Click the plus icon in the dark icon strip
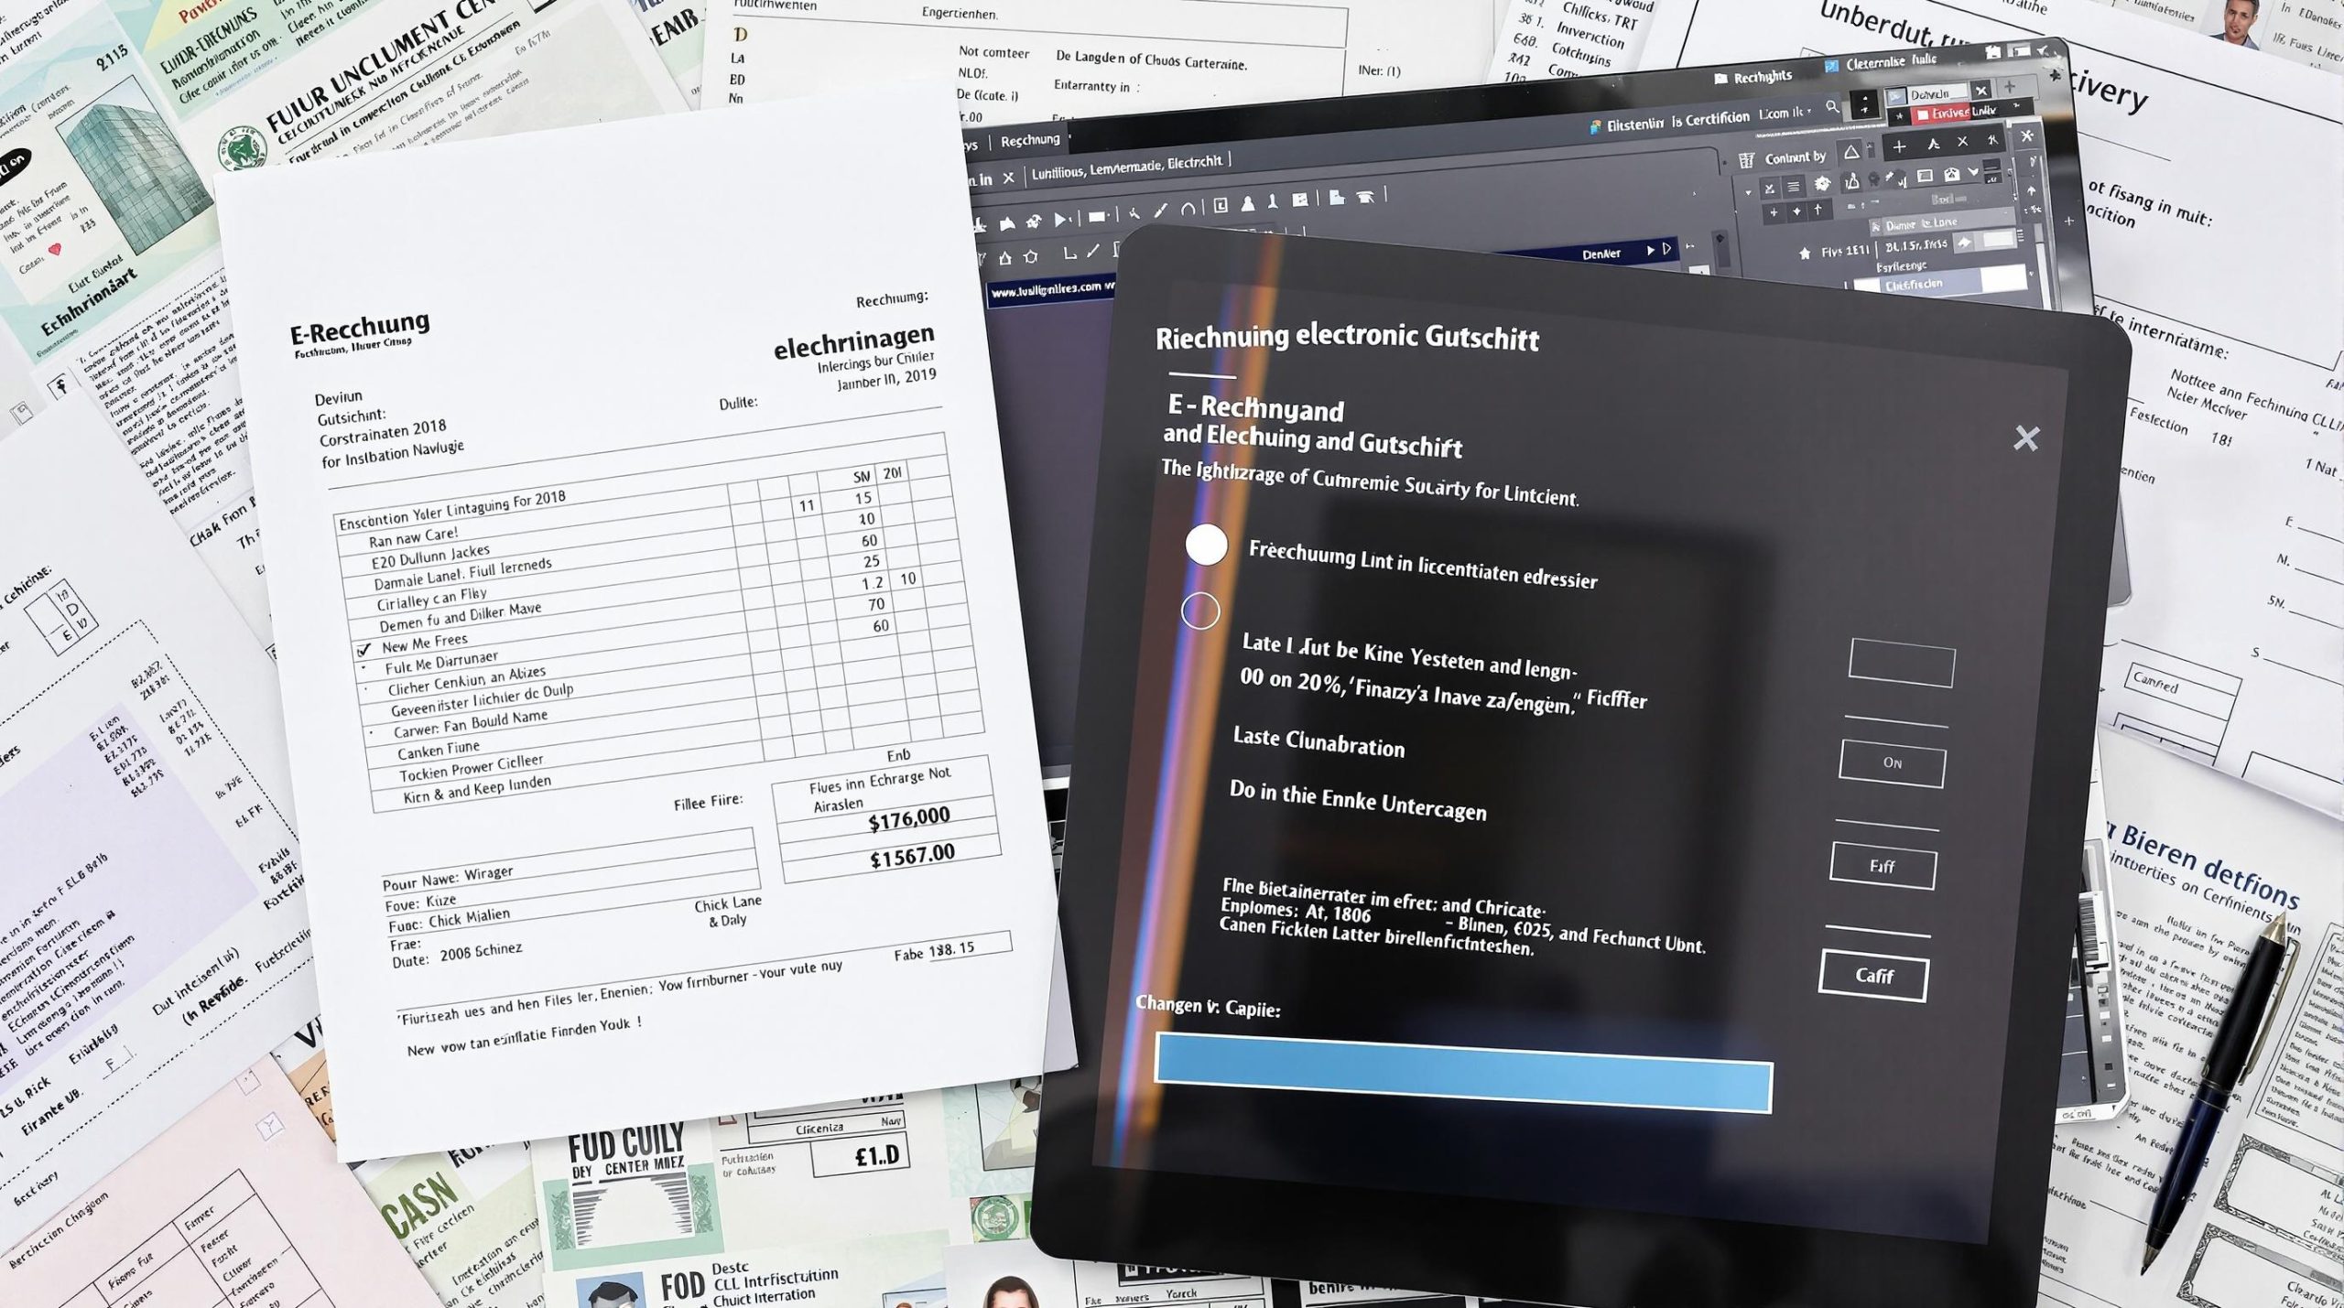Screen dimensions: 2344x1308 tap(1899, 147)
